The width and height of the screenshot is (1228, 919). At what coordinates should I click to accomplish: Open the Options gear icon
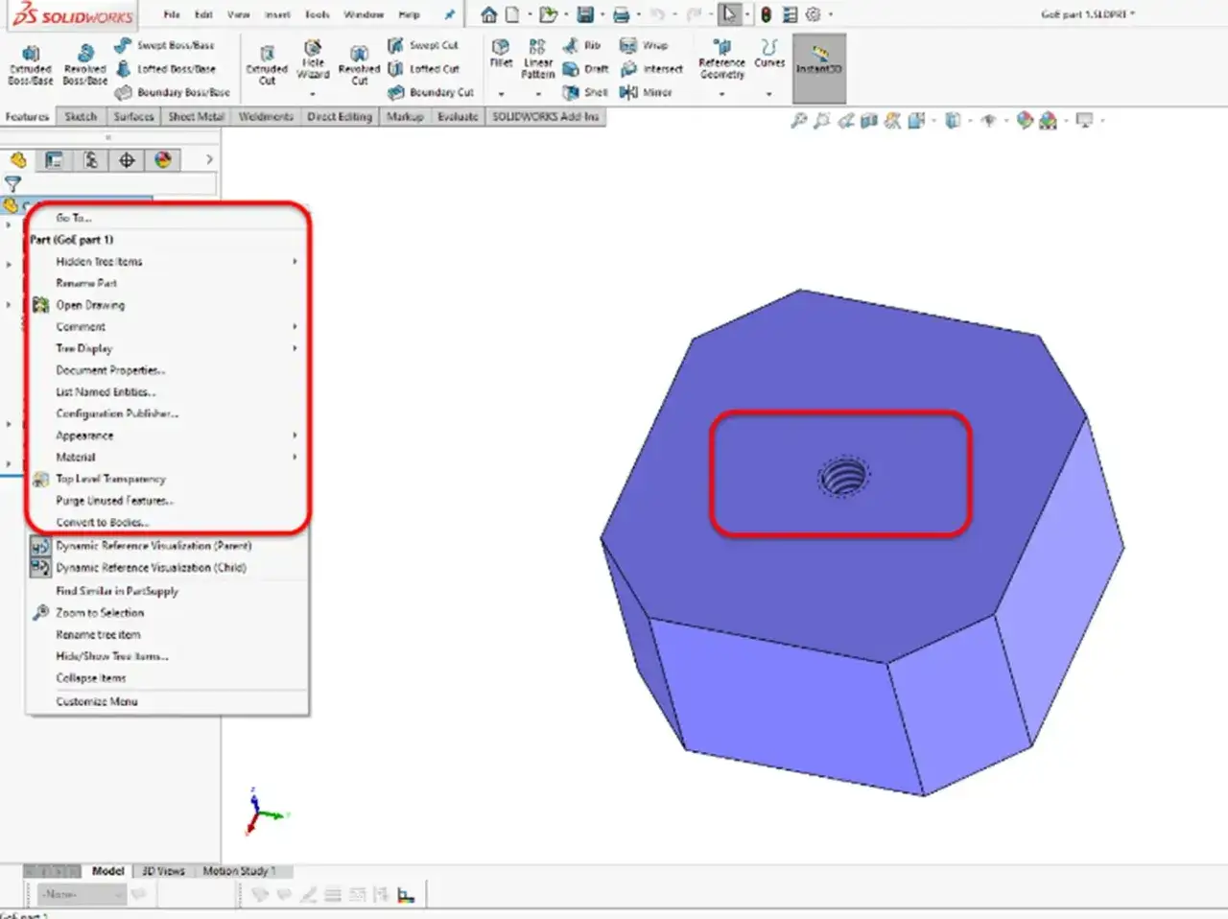click(x=814, y=14)
